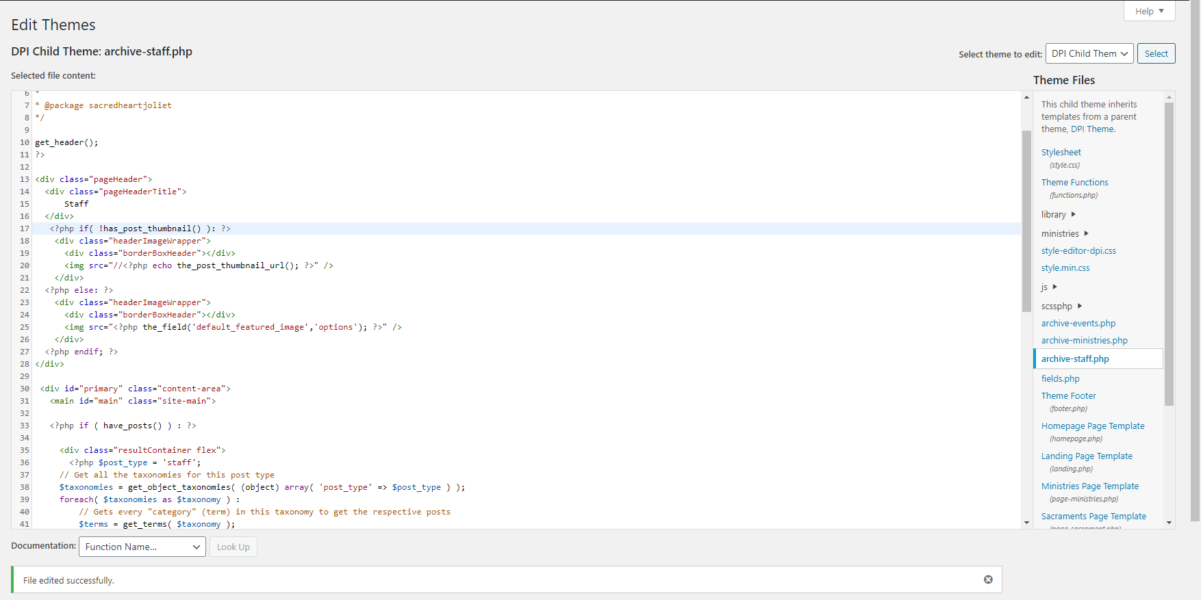
Task: Open the Help dropdown tab
Action: [1149, 11]
